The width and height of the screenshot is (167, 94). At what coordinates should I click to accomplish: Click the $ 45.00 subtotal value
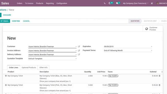coord(155,85)
